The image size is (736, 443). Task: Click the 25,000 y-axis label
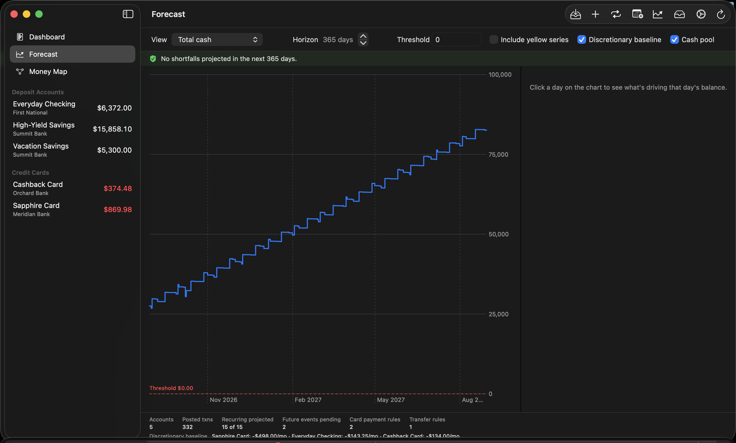(498, 314)
